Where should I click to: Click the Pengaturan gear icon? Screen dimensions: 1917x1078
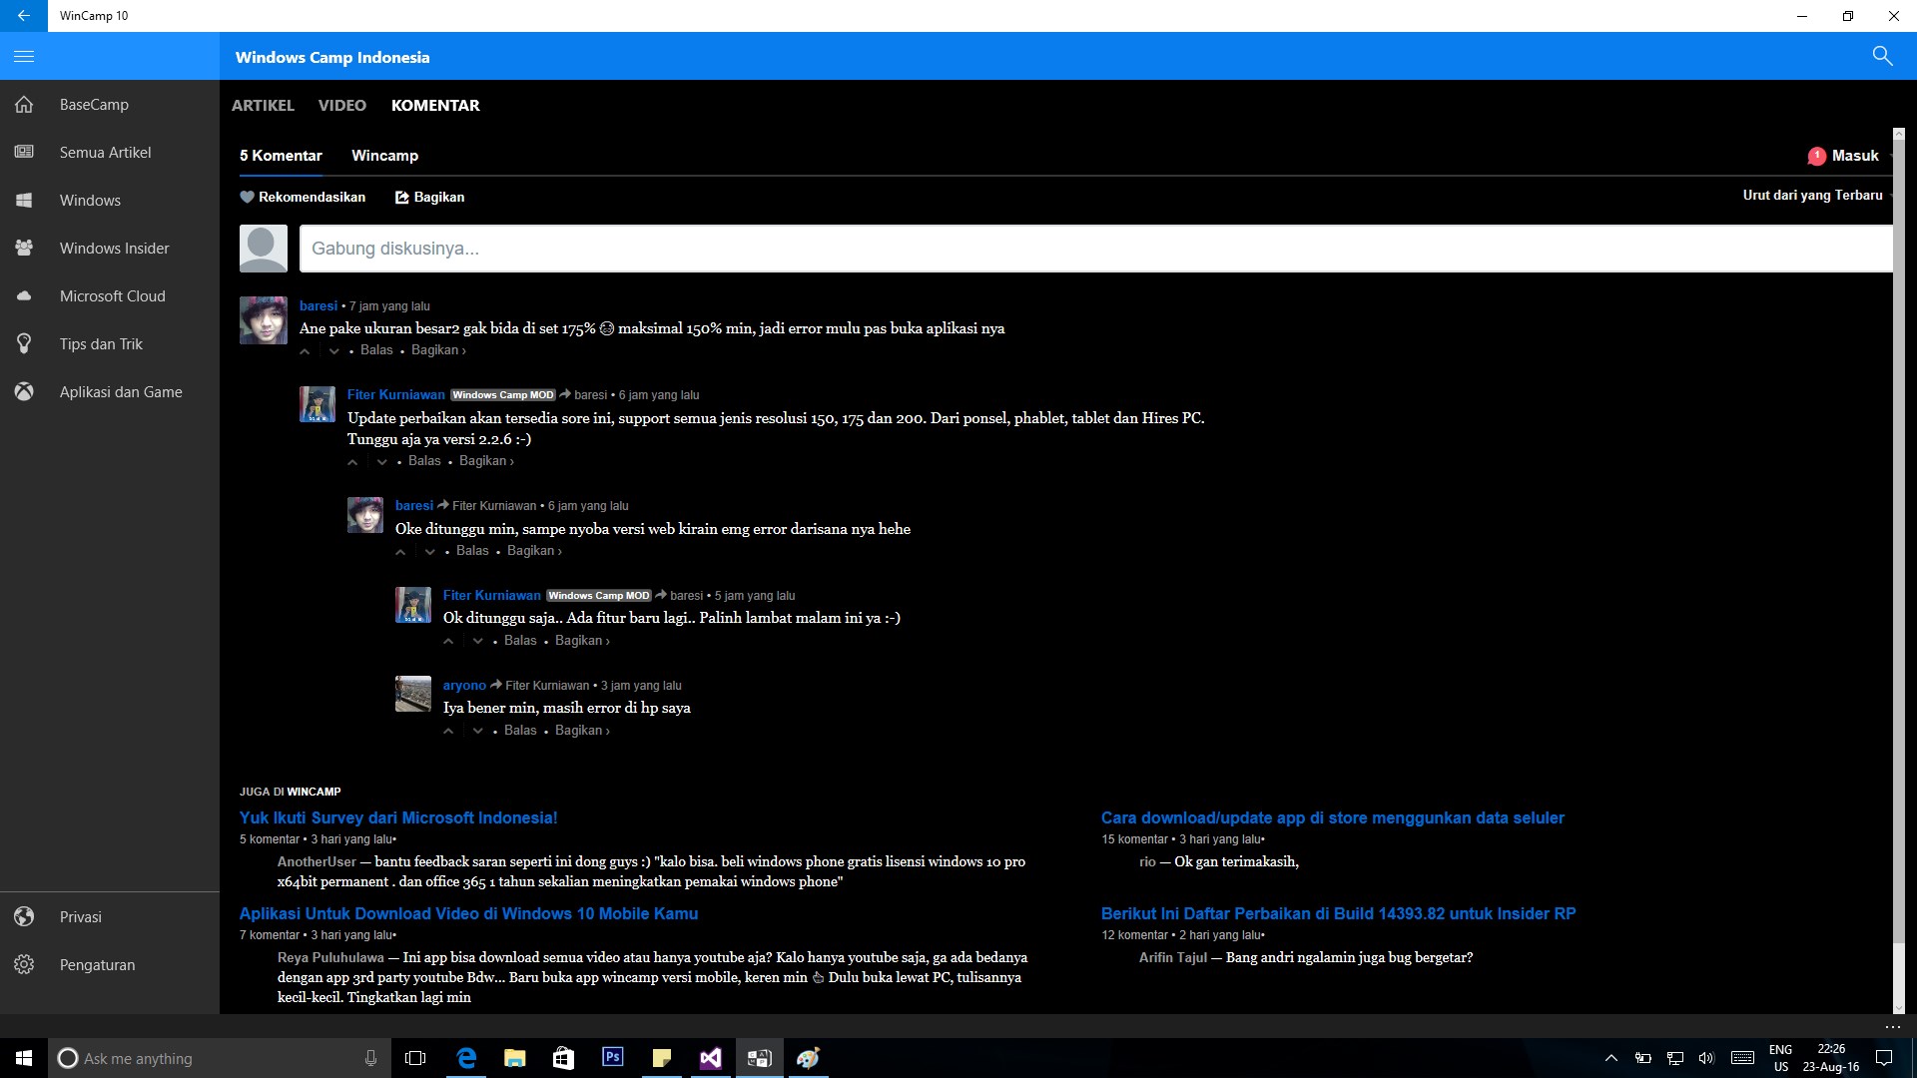coord(24,965)
